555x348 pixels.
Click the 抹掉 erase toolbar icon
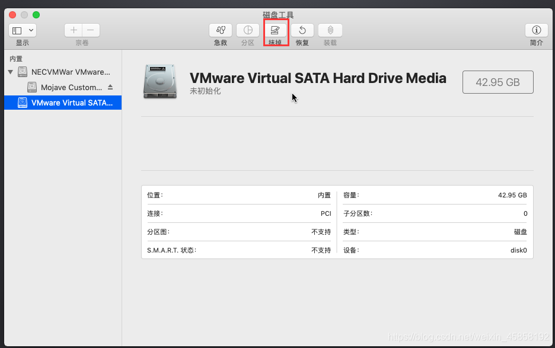pyautogui.click(x=275, y=30)
